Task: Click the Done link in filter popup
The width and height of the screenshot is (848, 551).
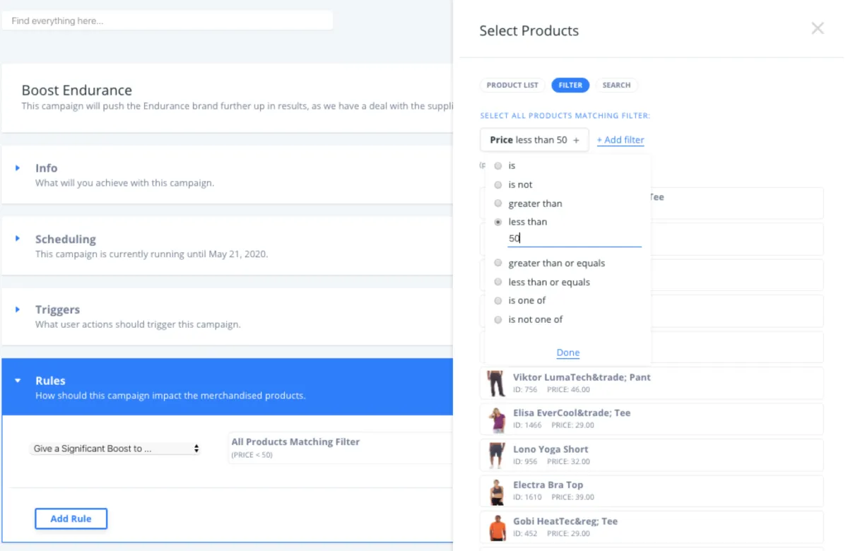Action: pyautogui.click(x=568, y=352)
